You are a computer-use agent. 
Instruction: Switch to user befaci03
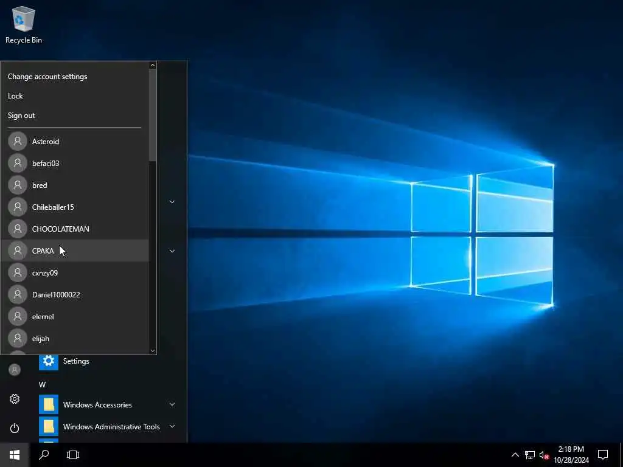tap(75, 163)
